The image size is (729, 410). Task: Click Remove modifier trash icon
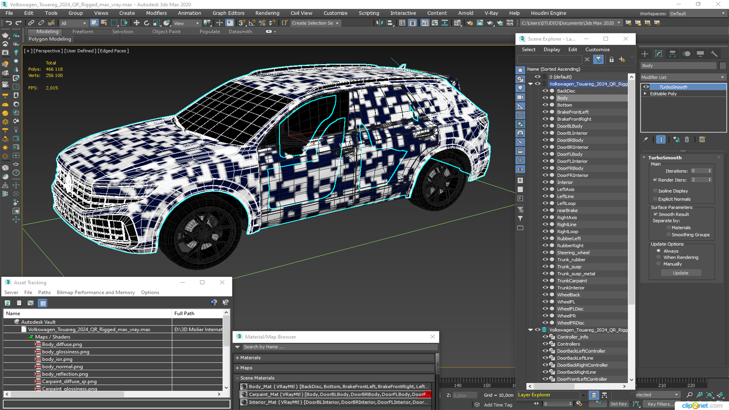click(x=687, y=140)
